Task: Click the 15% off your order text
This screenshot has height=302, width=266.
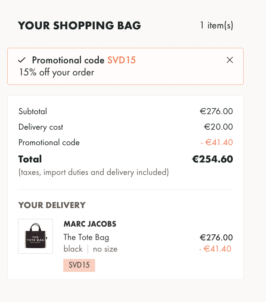Action: (56, 72)
